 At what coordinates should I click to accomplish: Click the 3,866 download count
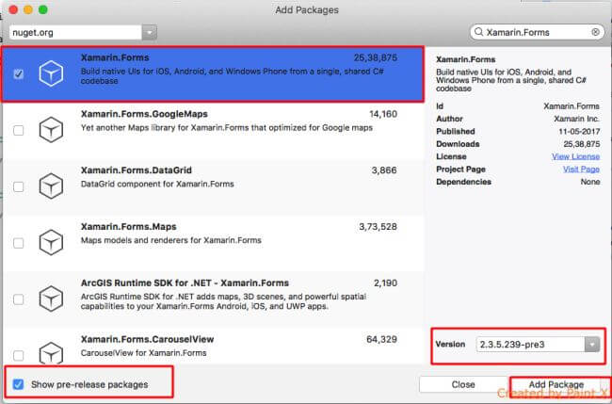tap(384, 170)
